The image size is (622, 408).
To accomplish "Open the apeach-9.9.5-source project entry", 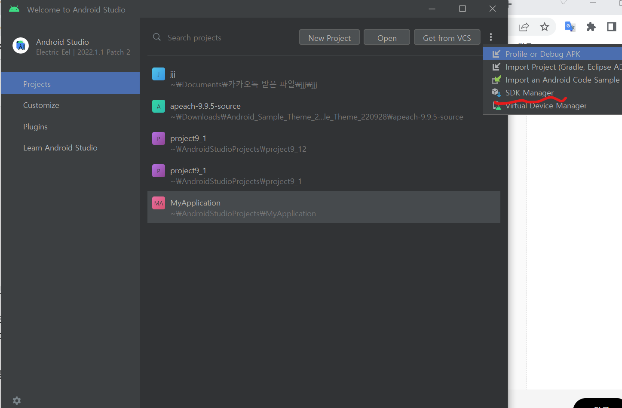I will (324, 111).
